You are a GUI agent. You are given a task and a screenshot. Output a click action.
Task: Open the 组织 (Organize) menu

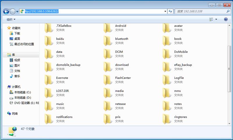click(x=11, y=19)
